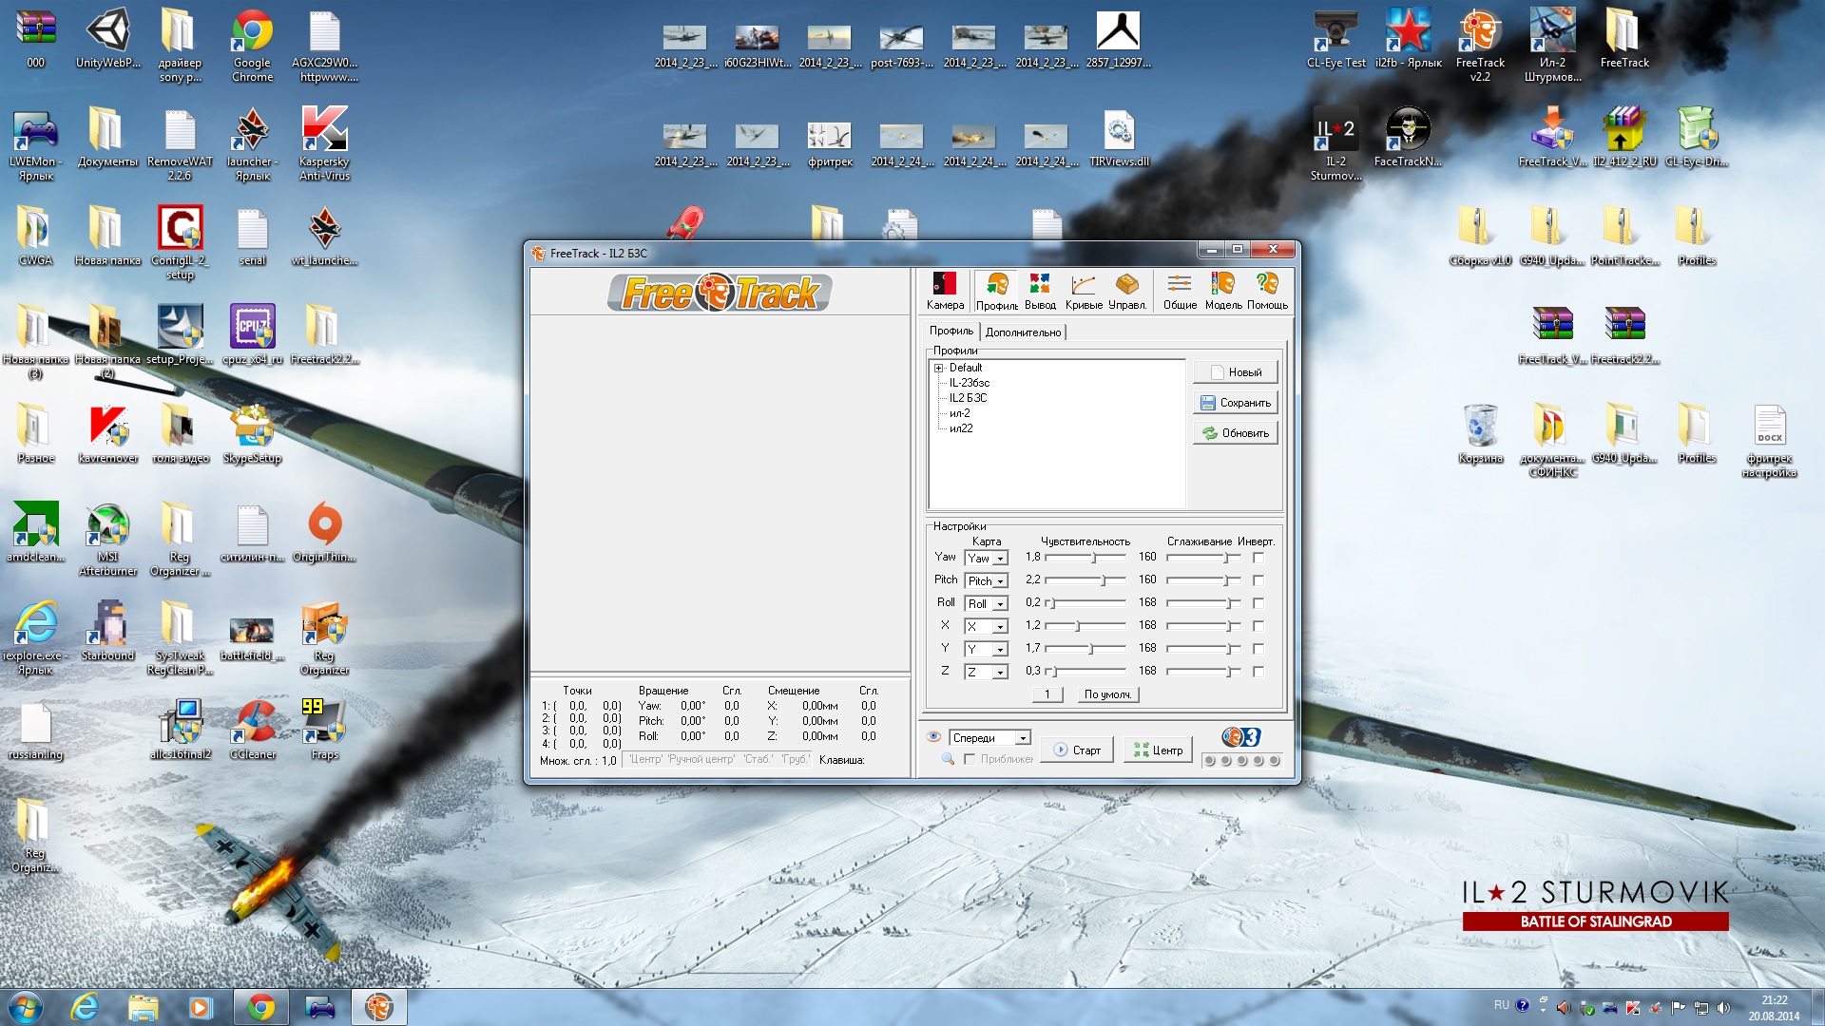Expand the Default profile node
Viewport: 1825px width, 1026px height.
tap(938, 368)
